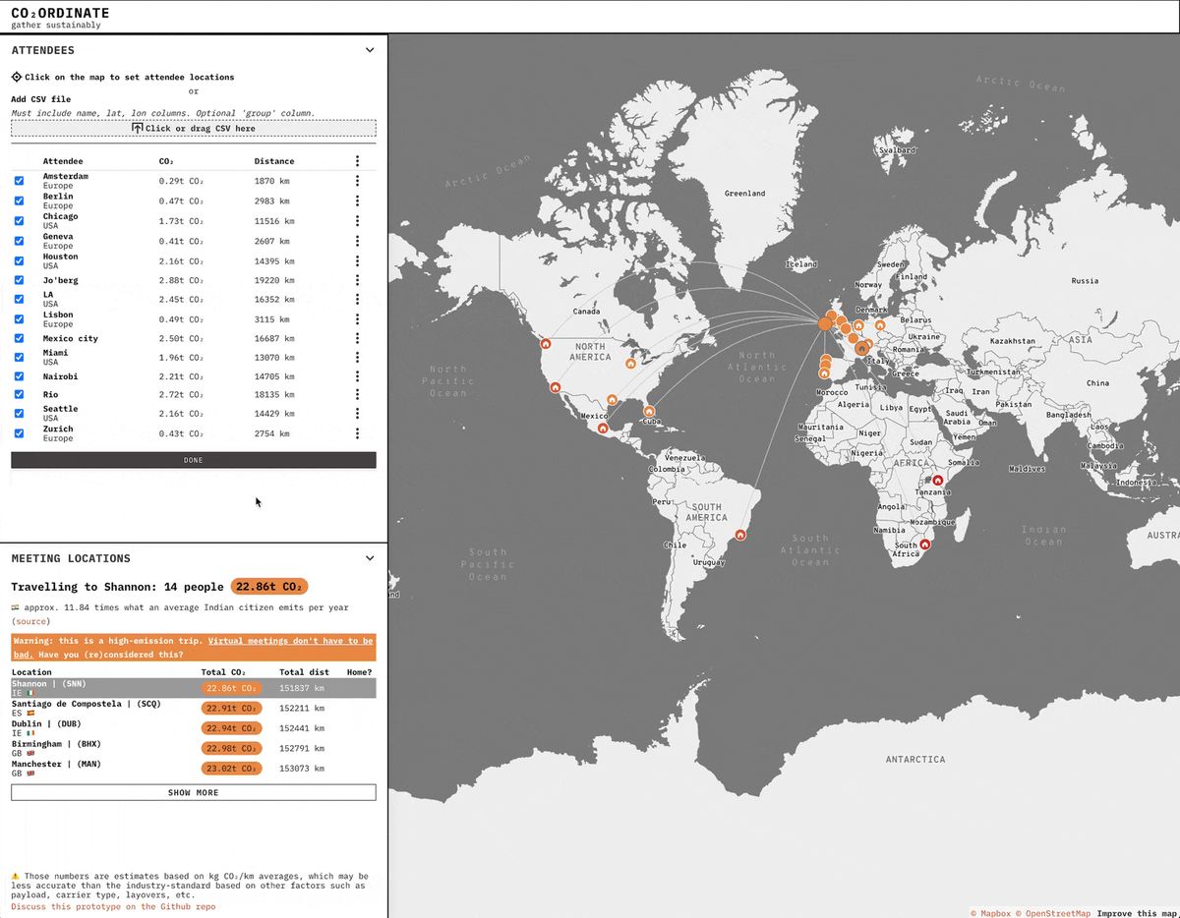Click the CSV upload drop zone
Screen dimensions: 1180x918
(x=194, y=128)
